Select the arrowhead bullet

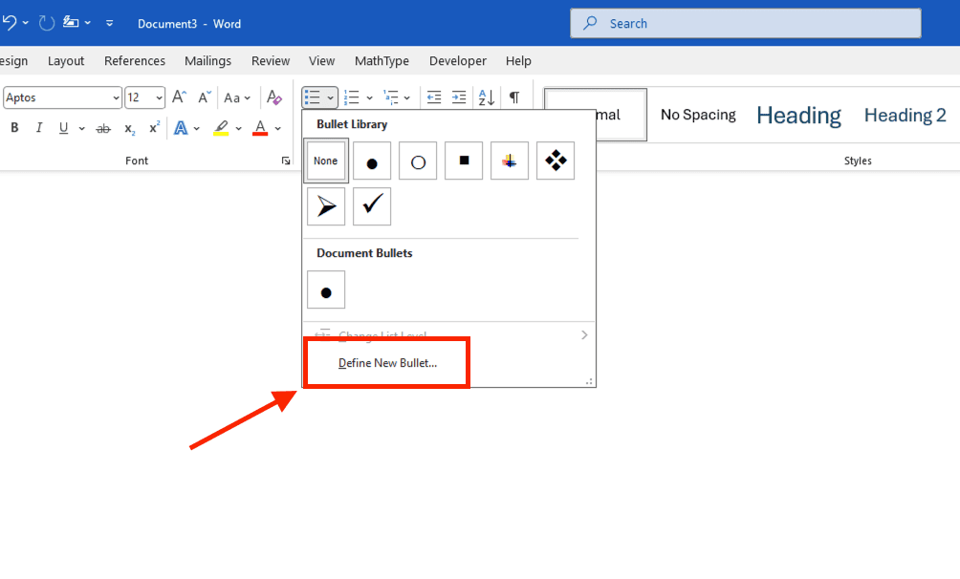(326, 206)
